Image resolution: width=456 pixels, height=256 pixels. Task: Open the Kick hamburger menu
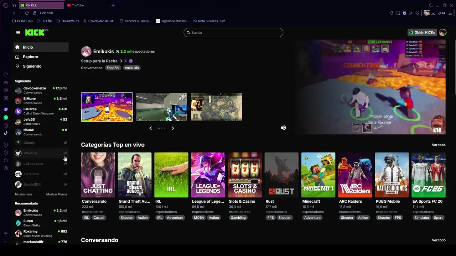click(18, 32)
